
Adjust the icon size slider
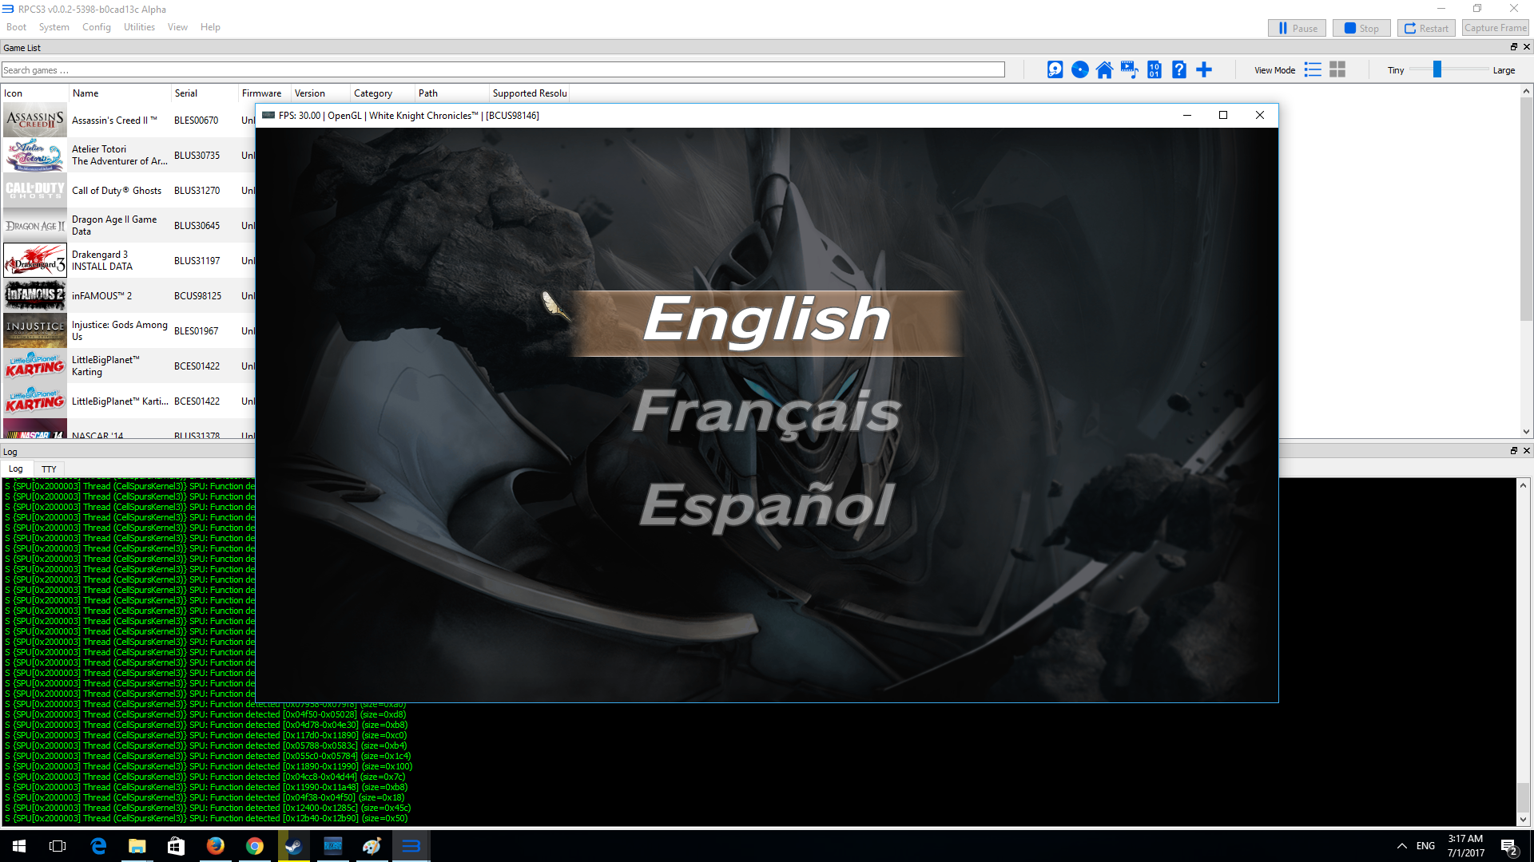[x=1437, y=70]
